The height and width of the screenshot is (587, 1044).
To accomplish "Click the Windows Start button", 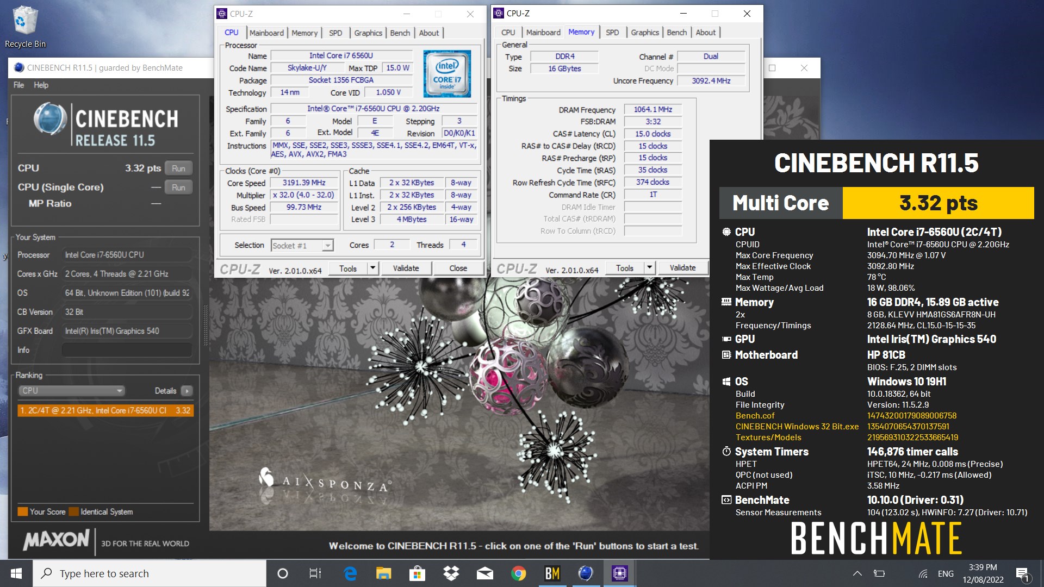I will pyautogui.click(x=16, y=573).
